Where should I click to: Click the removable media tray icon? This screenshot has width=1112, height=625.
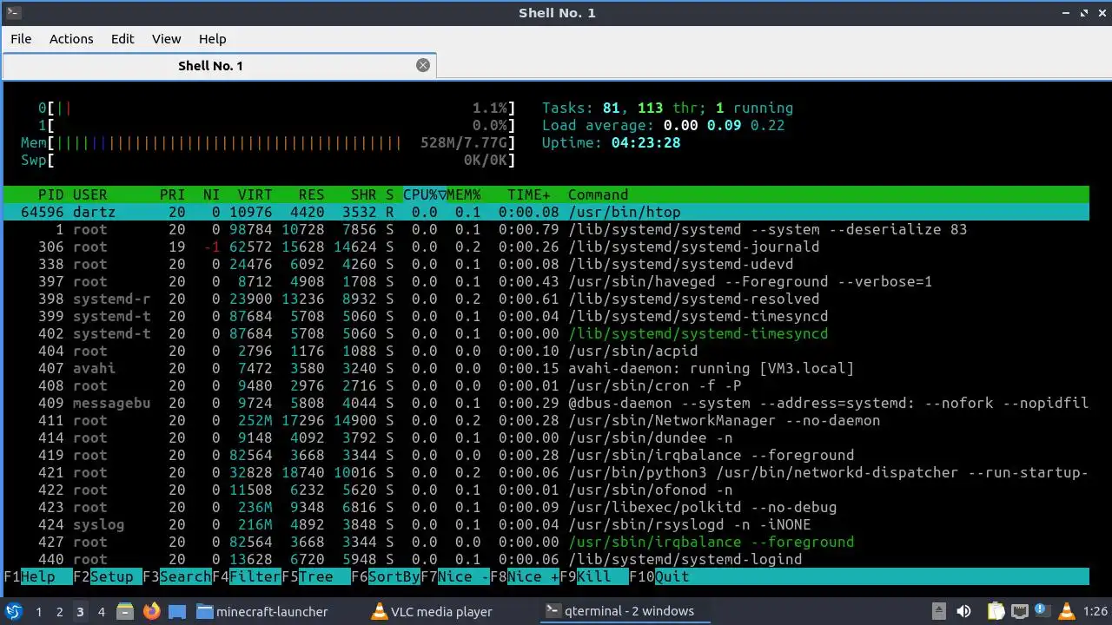coord(938,611)
